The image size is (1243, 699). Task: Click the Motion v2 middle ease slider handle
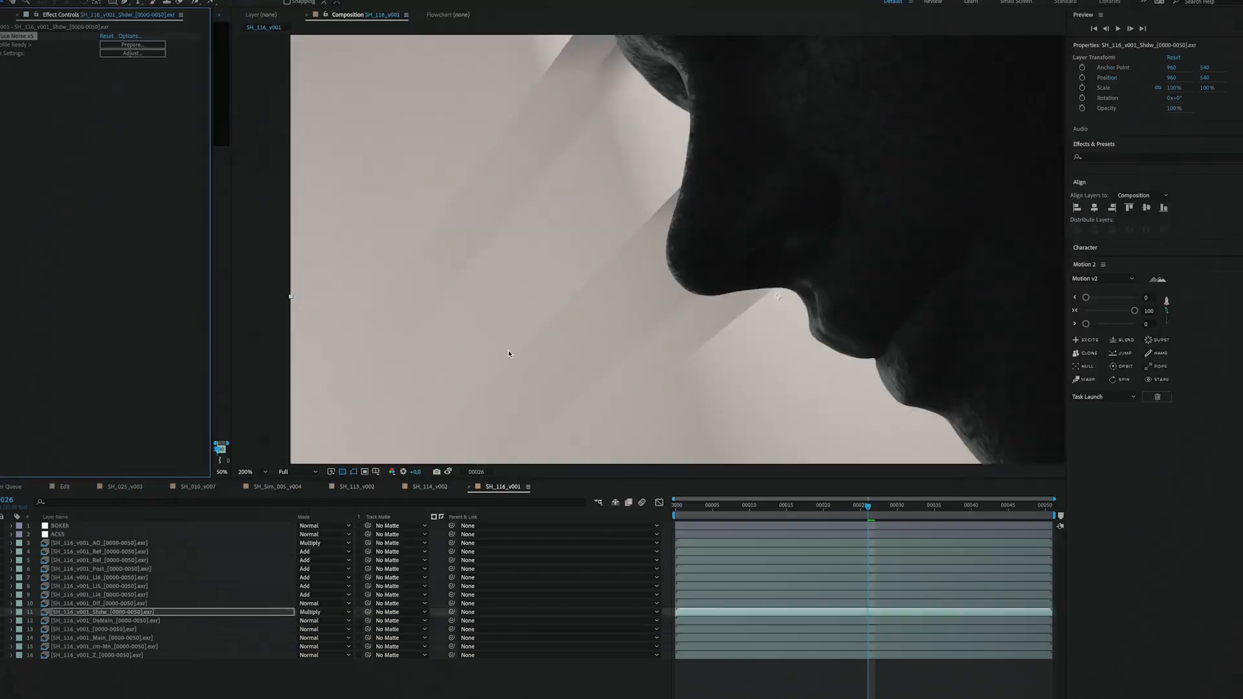[1134, 311]
